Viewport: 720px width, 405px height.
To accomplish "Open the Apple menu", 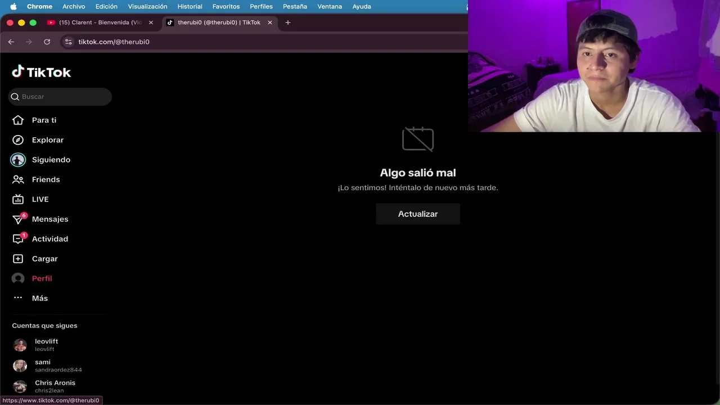I will pos(13,6).
